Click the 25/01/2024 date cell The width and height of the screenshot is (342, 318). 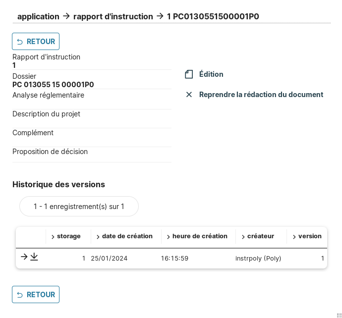(x=109, y=259)
